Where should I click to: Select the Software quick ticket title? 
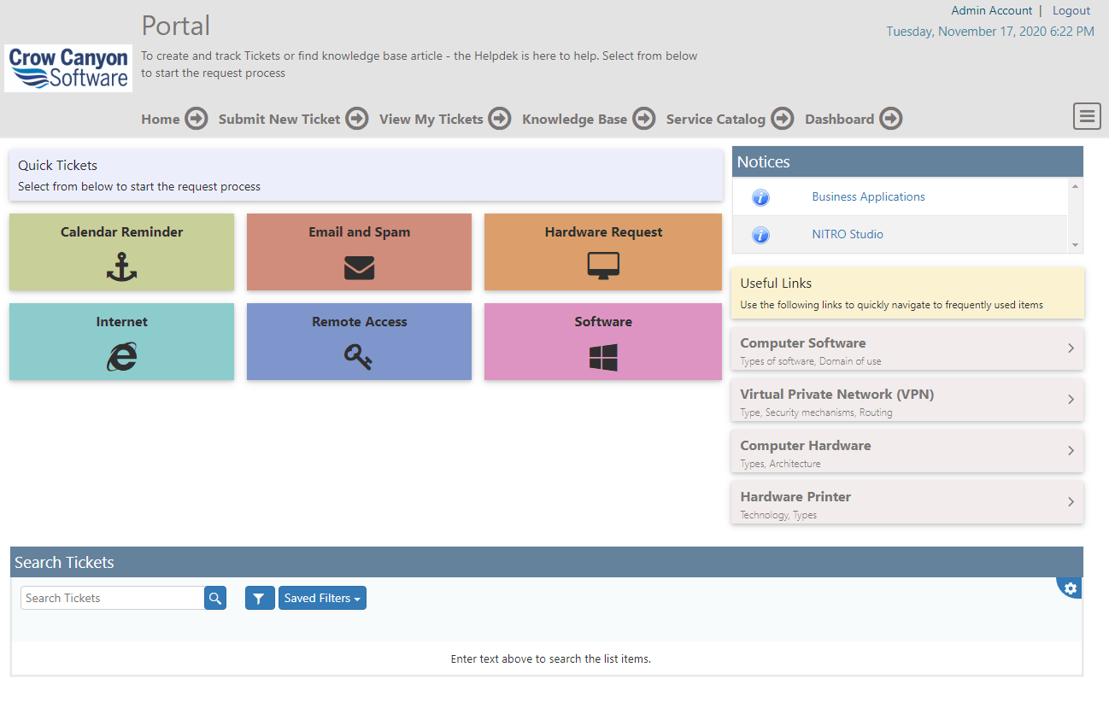pos(603,321)
